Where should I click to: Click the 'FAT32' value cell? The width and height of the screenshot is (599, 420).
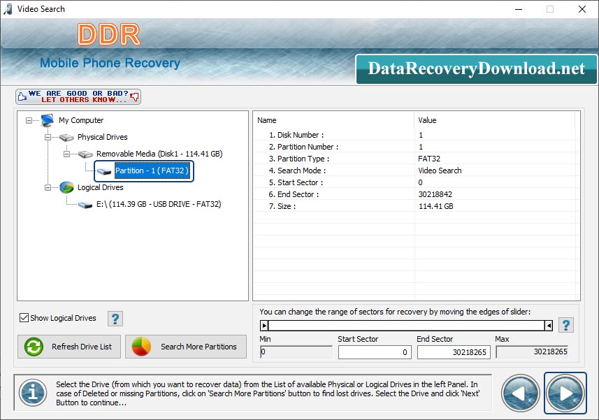click(429, 159)
